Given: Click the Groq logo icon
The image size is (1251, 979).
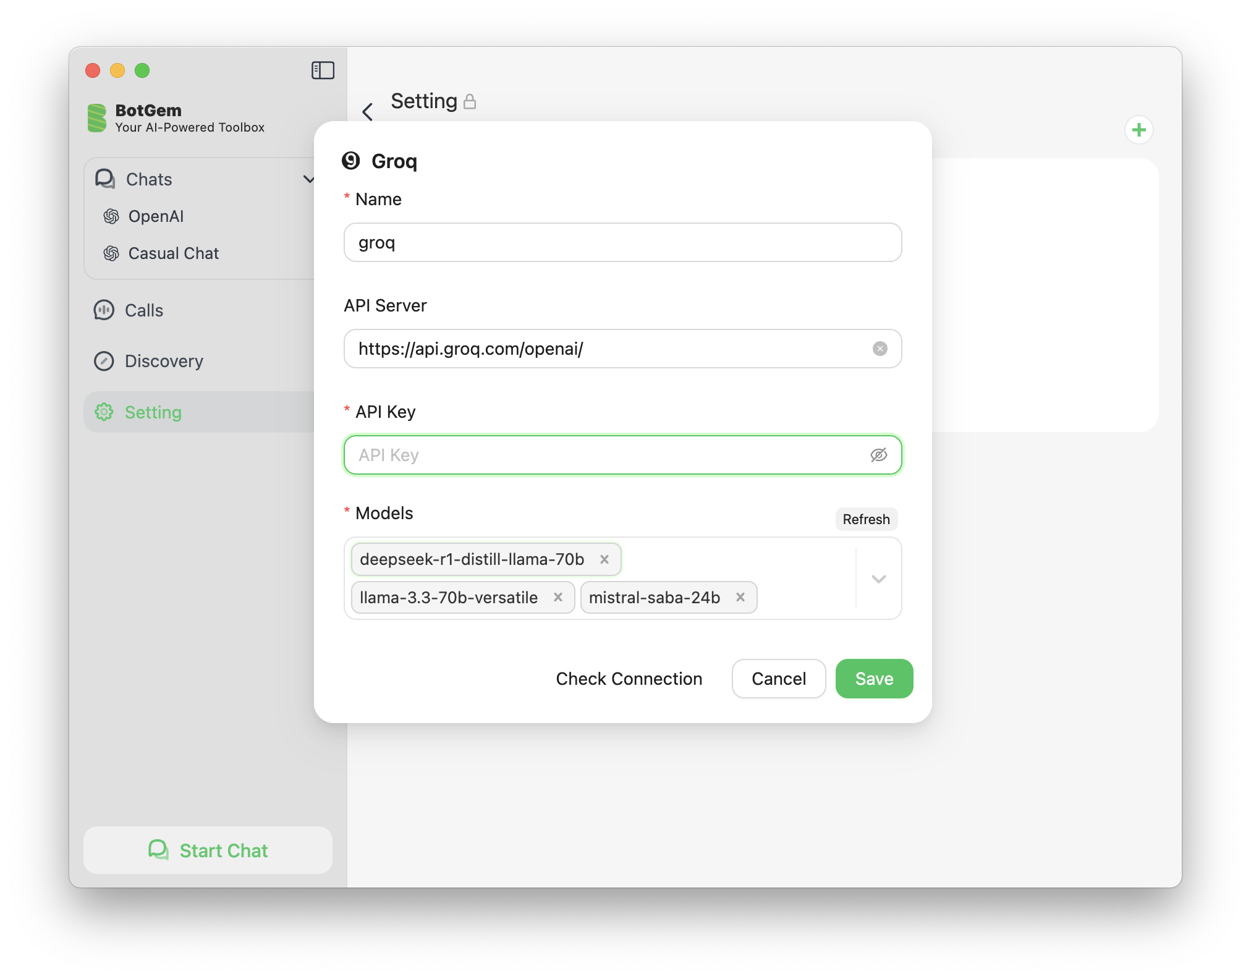Looking at the screenshot, I should click(x=351, y=161).
